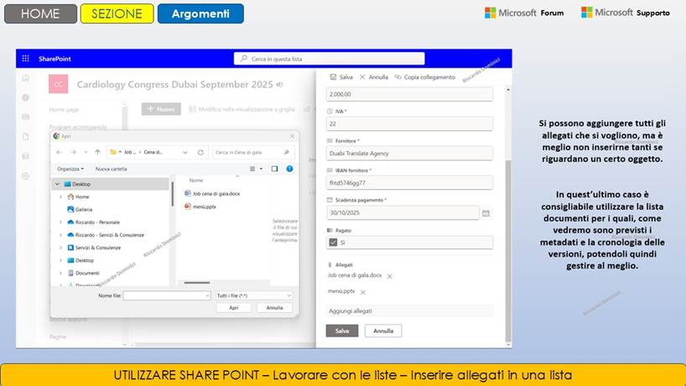Open the address bar path dropdown

185,152
